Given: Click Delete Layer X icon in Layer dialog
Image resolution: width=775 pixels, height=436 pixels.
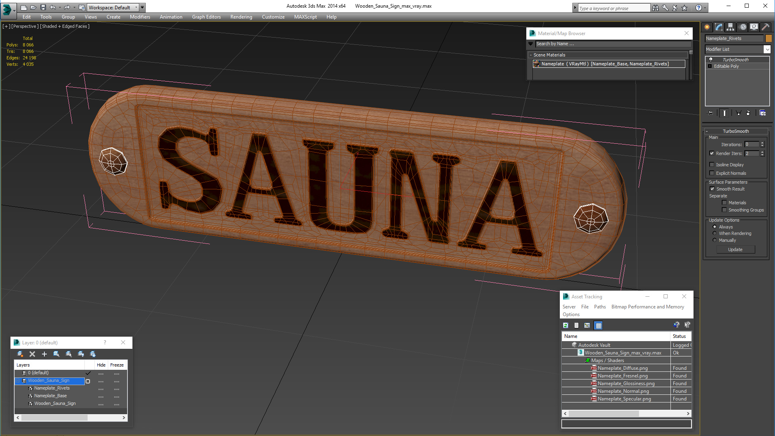Looking at the screenshot, I should (x=32, y=354).
